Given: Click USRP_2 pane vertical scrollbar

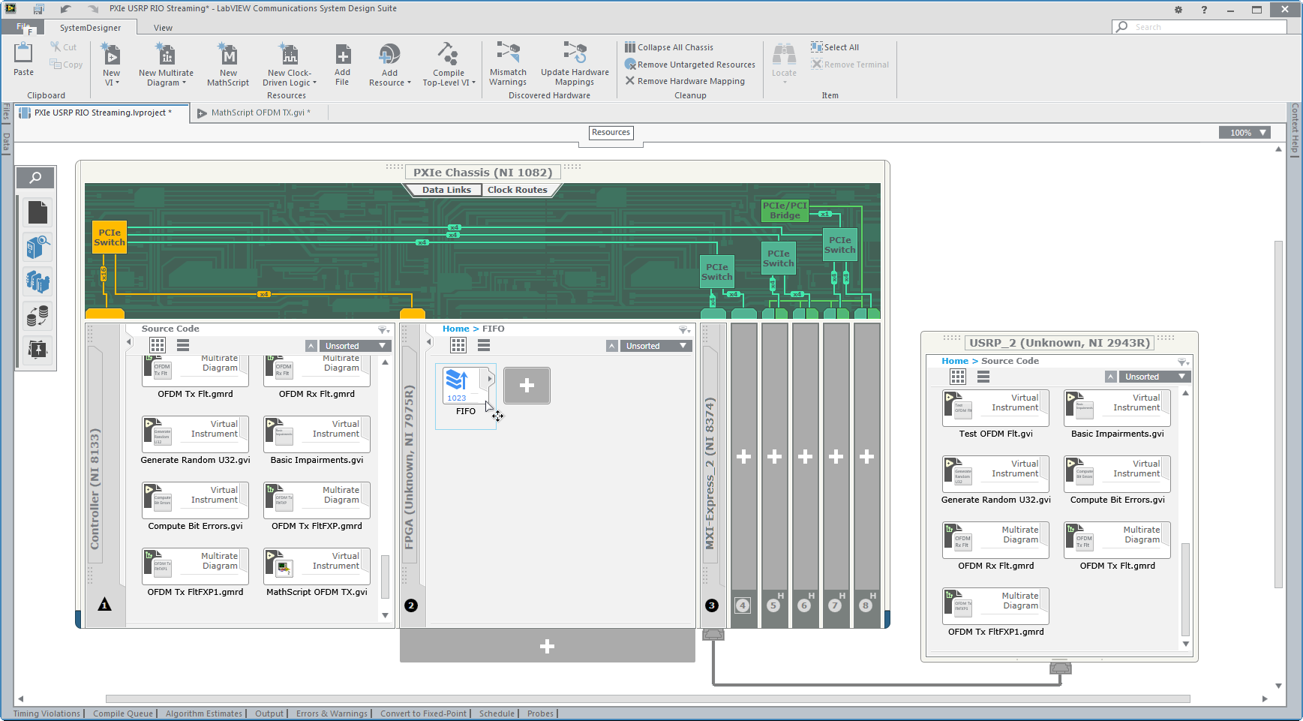Looking at the screenshot, I should (x=1186, y=589).
